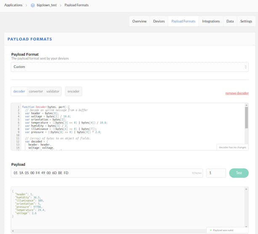Click the Payload Formats breadcrumb text

(x=77, y=5)
